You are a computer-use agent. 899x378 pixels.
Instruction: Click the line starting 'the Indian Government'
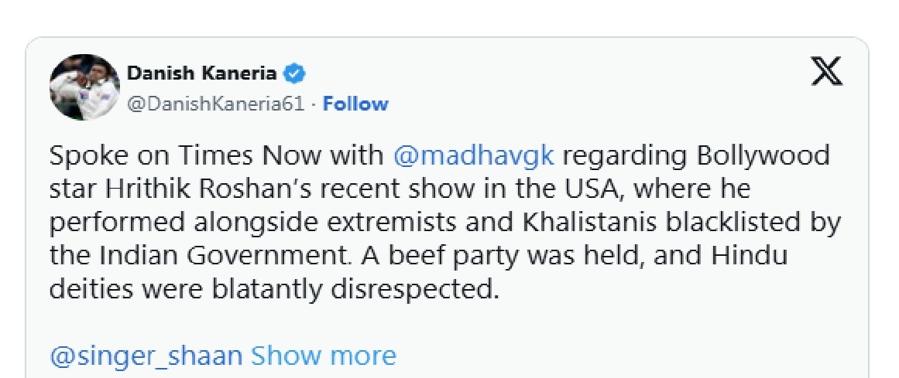(419, 255)
